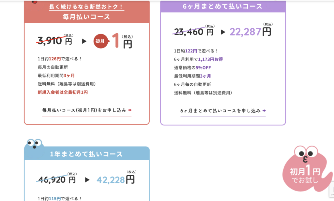Image resolution: width=334 pixels, height=201 pixels.
Task: Click the purple 22,287円 price
Action: point(250,32)
